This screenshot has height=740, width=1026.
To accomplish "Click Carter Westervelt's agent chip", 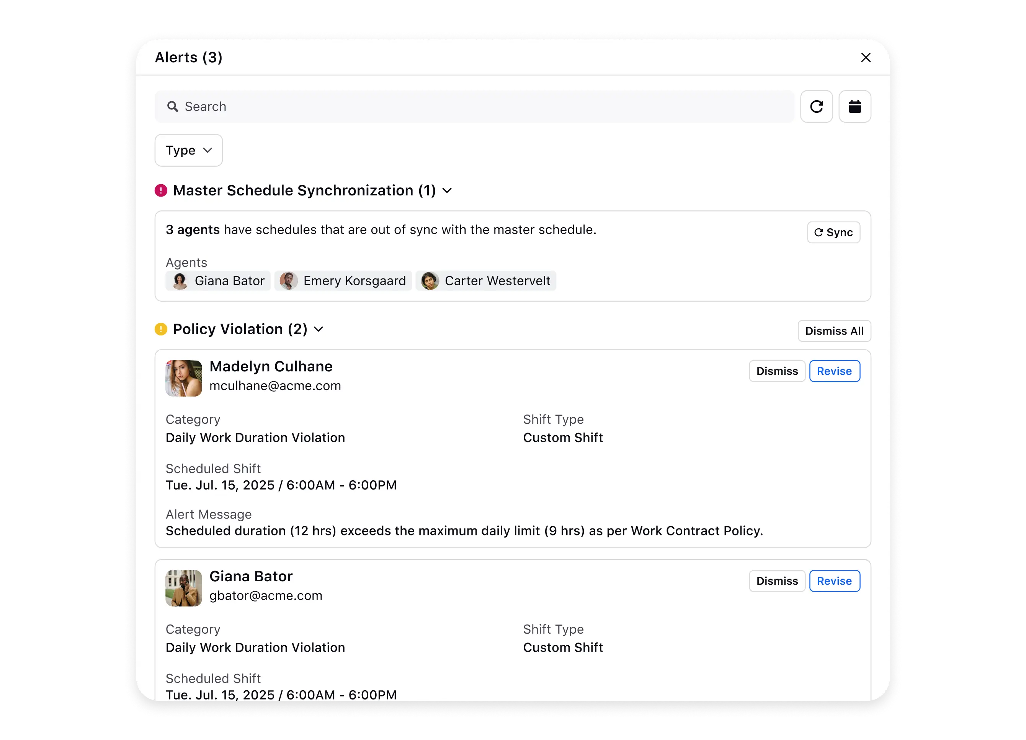I will tap(486, 281).
